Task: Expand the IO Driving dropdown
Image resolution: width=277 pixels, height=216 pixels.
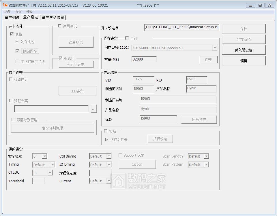Action: coord(108,165)
